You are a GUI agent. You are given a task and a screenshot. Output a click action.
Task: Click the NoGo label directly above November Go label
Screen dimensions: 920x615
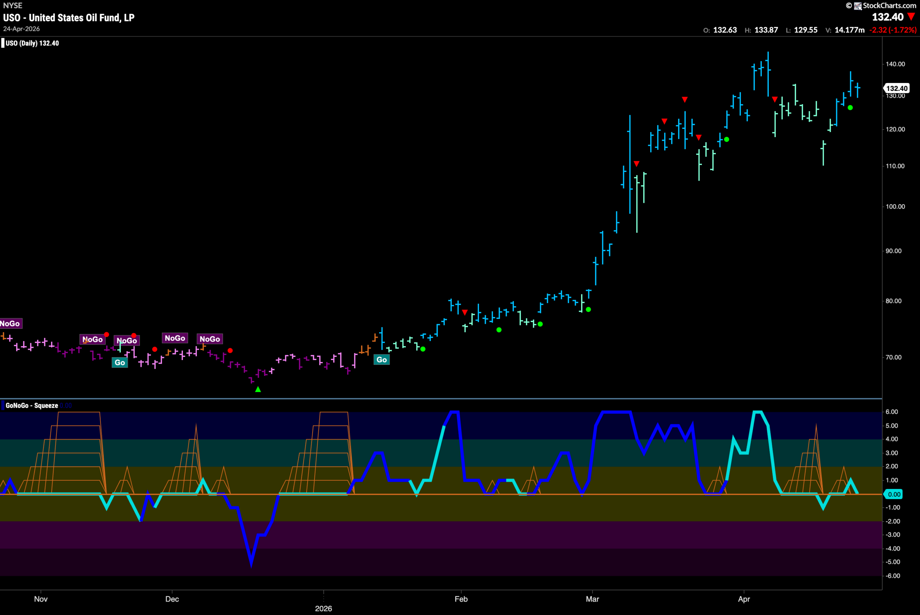(126, 340)
